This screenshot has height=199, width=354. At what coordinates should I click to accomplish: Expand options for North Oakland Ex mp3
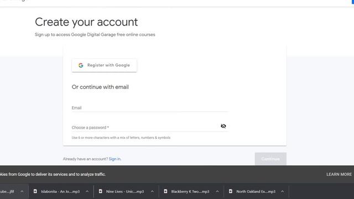click(283, 191)
